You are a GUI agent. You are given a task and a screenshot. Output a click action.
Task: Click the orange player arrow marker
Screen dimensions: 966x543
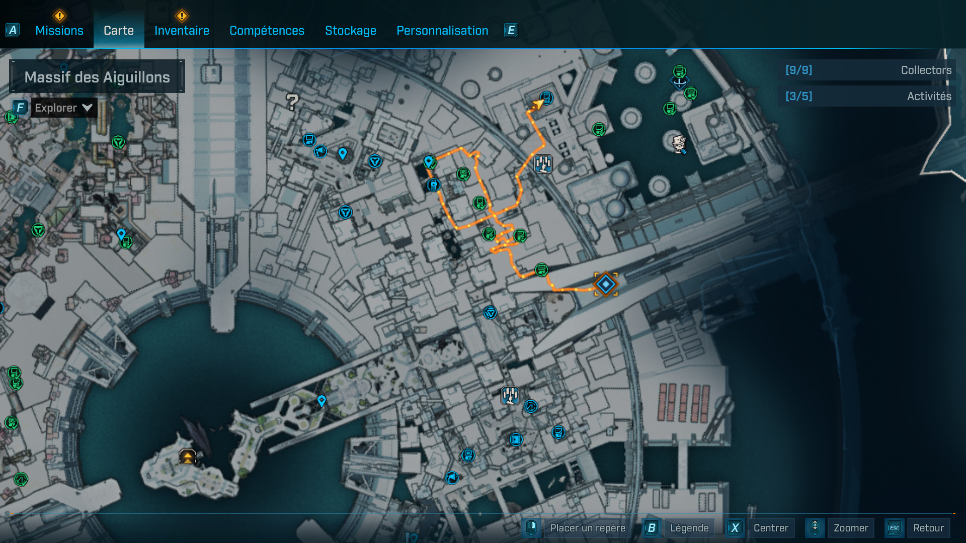(x=537, y=104)
